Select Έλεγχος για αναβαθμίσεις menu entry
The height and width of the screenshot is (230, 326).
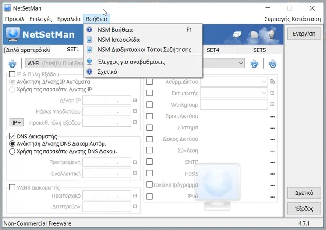click(143, 61)
